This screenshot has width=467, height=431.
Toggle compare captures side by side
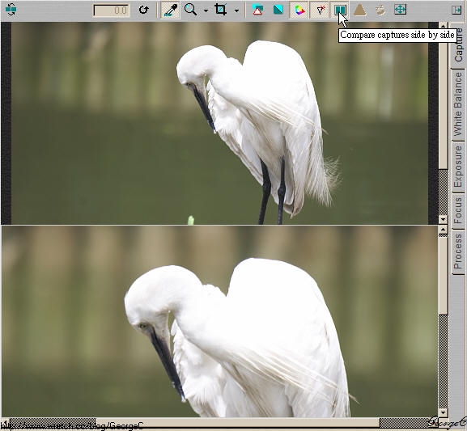[x=340, y=11]
